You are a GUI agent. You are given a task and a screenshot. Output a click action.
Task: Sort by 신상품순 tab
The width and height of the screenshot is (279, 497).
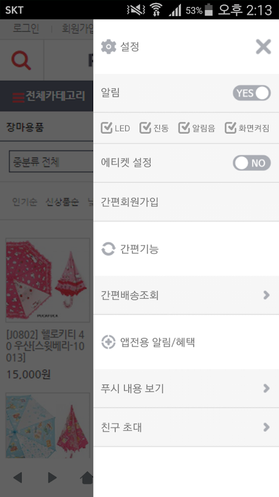tap(62, 201)
